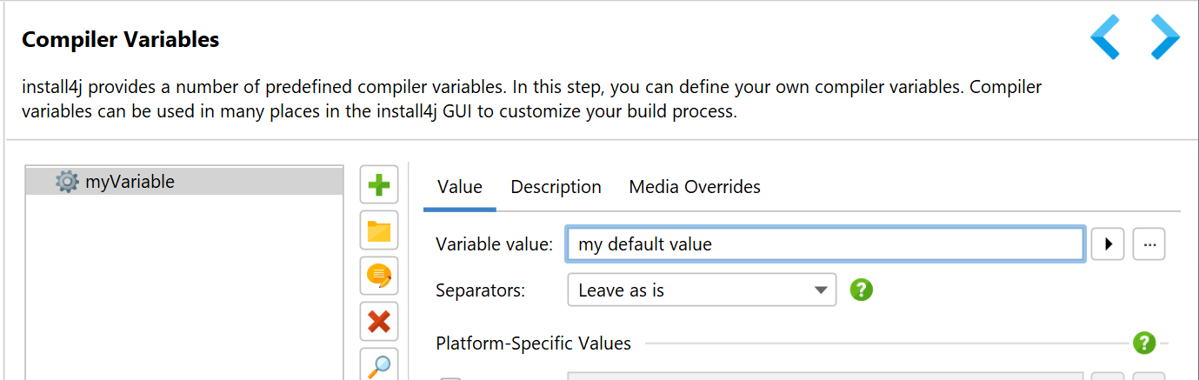Click empty area of the variables list
The image size is (1199, 380).
185,287
